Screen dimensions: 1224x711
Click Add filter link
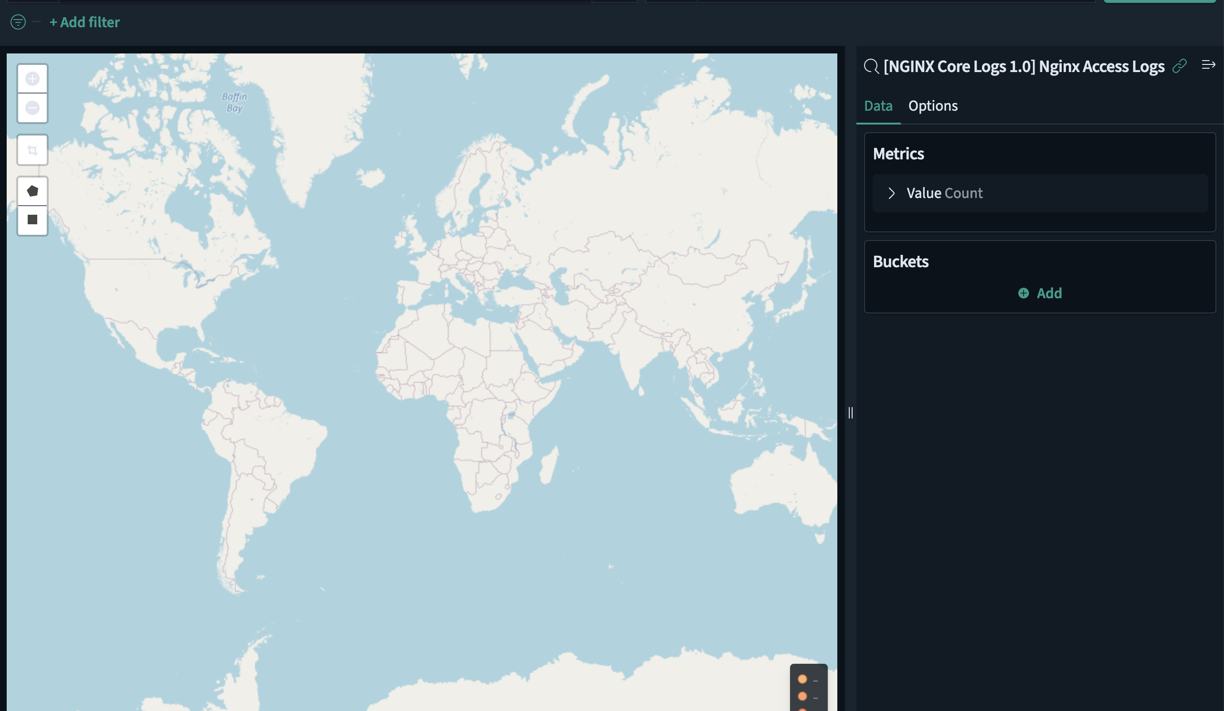[x=84, y=22]
